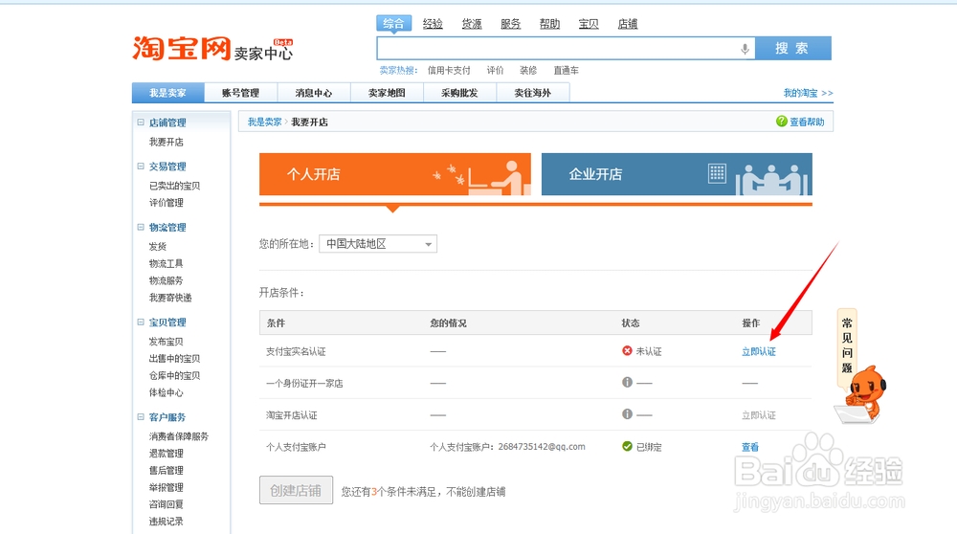Viewport: 957px width, 534px height.
Task: Click 我是卖家 breadcrumb link
Action: click(264, 122)
